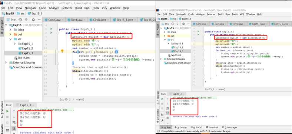Click the down-arrow stack trace icon in left Run panel
Image resolution: width=292 pixels, height=134 pixels.
[14, 117]
